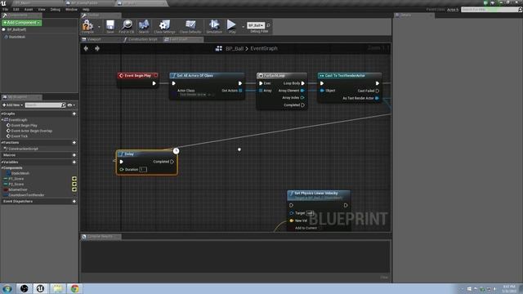Open Compile options dropdown arrow
Screen dimensions: 523x294
(99, 26)
